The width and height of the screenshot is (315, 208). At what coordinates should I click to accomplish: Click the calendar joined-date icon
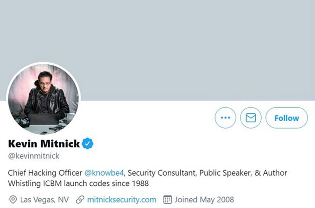pos(168,200)
